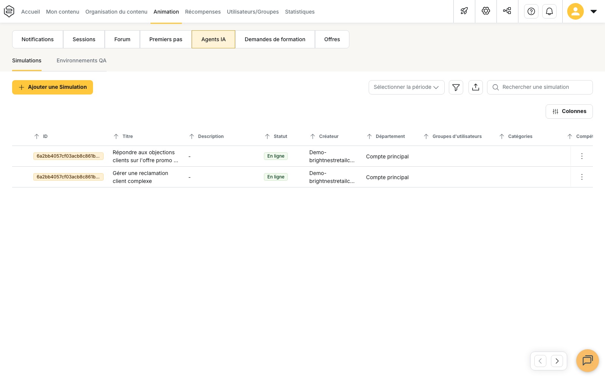Open the Colonnes column chooser
Image resolution: width=605 pixels, height=378 pixels.
(569, 112)
